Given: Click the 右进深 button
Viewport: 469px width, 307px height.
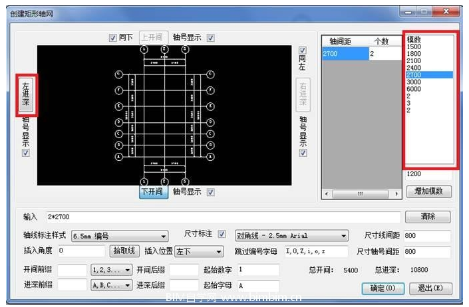Looking at the screenshot, I should (303, 95).
